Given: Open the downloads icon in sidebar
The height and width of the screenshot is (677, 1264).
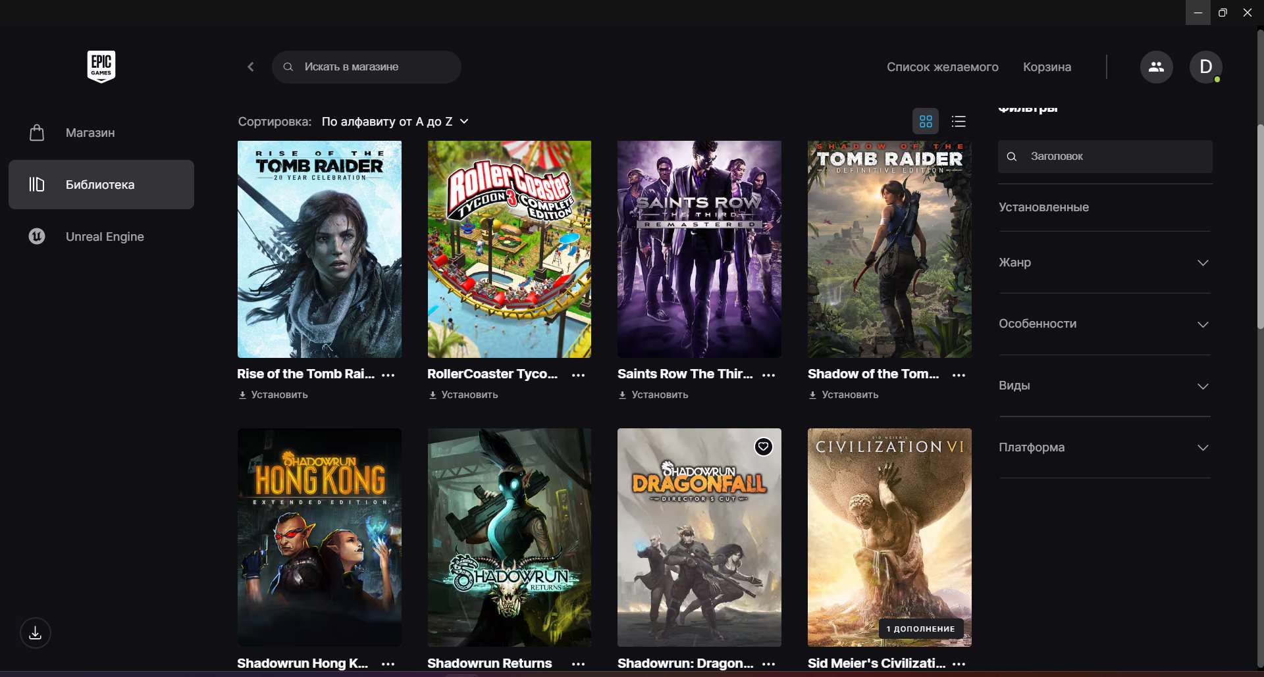Looking at the screenshot, I should (x=36, y=633).
